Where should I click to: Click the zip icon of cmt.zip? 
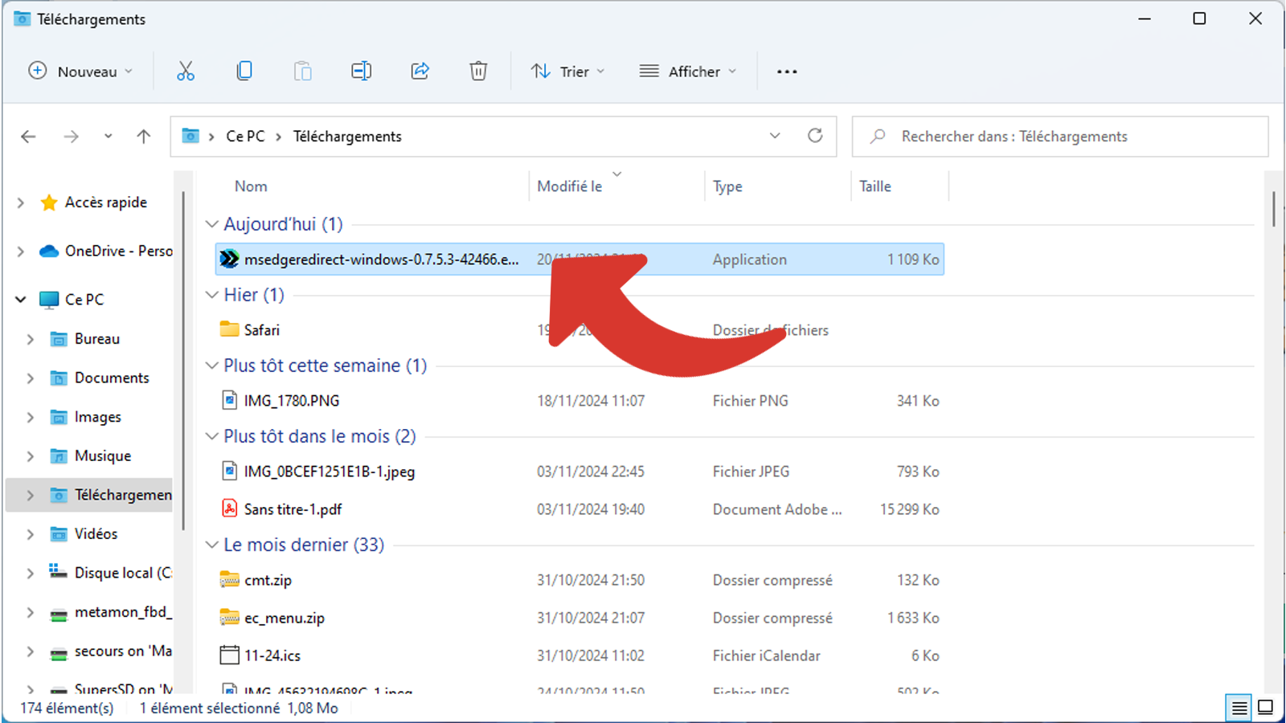tap(230, 579)
